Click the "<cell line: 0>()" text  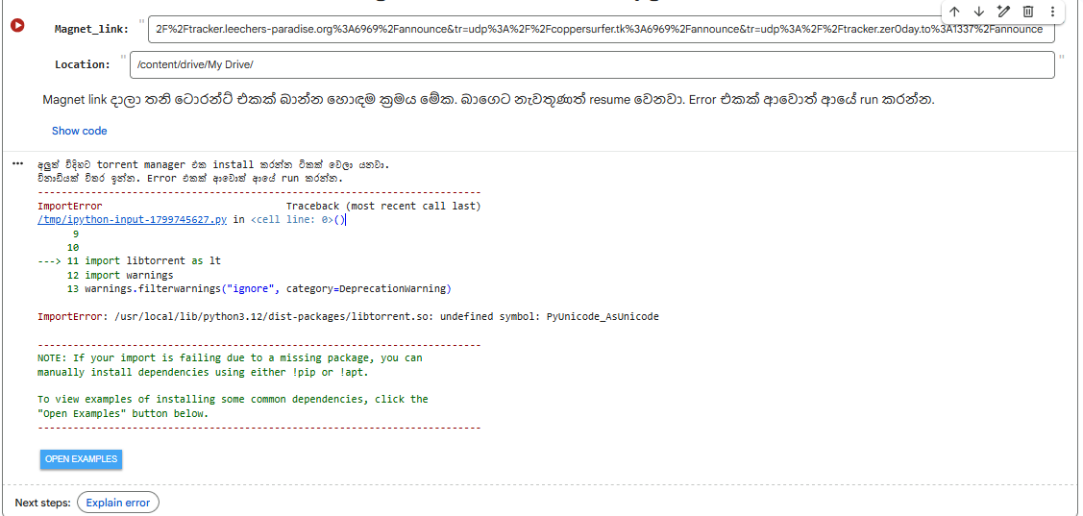pos(298,220)
